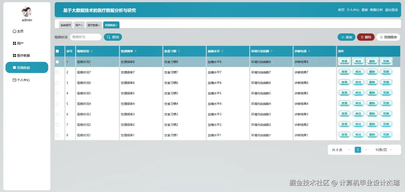Check the box for row 1
The height and width of the screenshot is (192, 405).
(57, 62)
